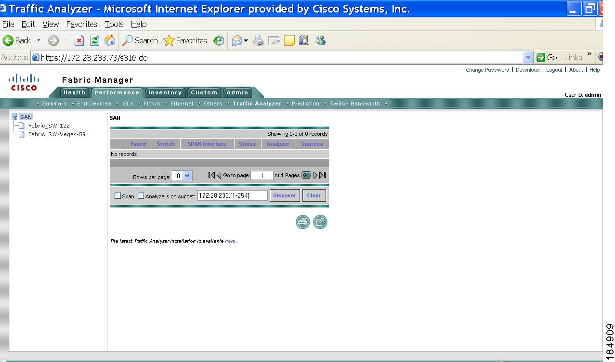This screenshot has height=362, width=615.
Task: Open Favorites star in toolbar
Action: point(185,41)
